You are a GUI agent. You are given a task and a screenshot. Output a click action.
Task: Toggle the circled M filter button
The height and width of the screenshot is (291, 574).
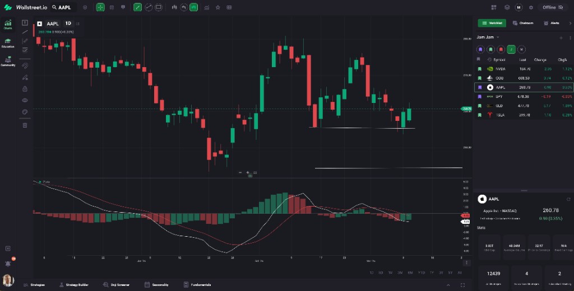pyautogui.click(x=522, y=49)
